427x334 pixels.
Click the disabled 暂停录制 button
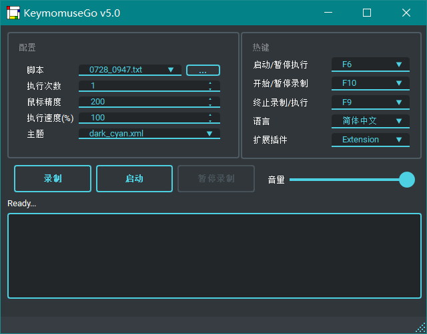pos(216,179)
